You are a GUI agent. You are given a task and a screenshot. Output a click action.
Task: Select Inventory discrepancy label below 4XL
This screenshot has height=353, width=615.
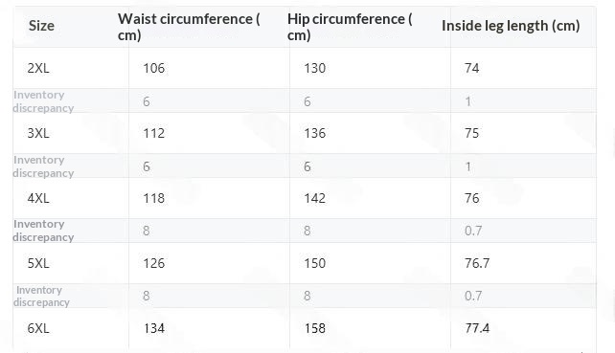(43, 231)
